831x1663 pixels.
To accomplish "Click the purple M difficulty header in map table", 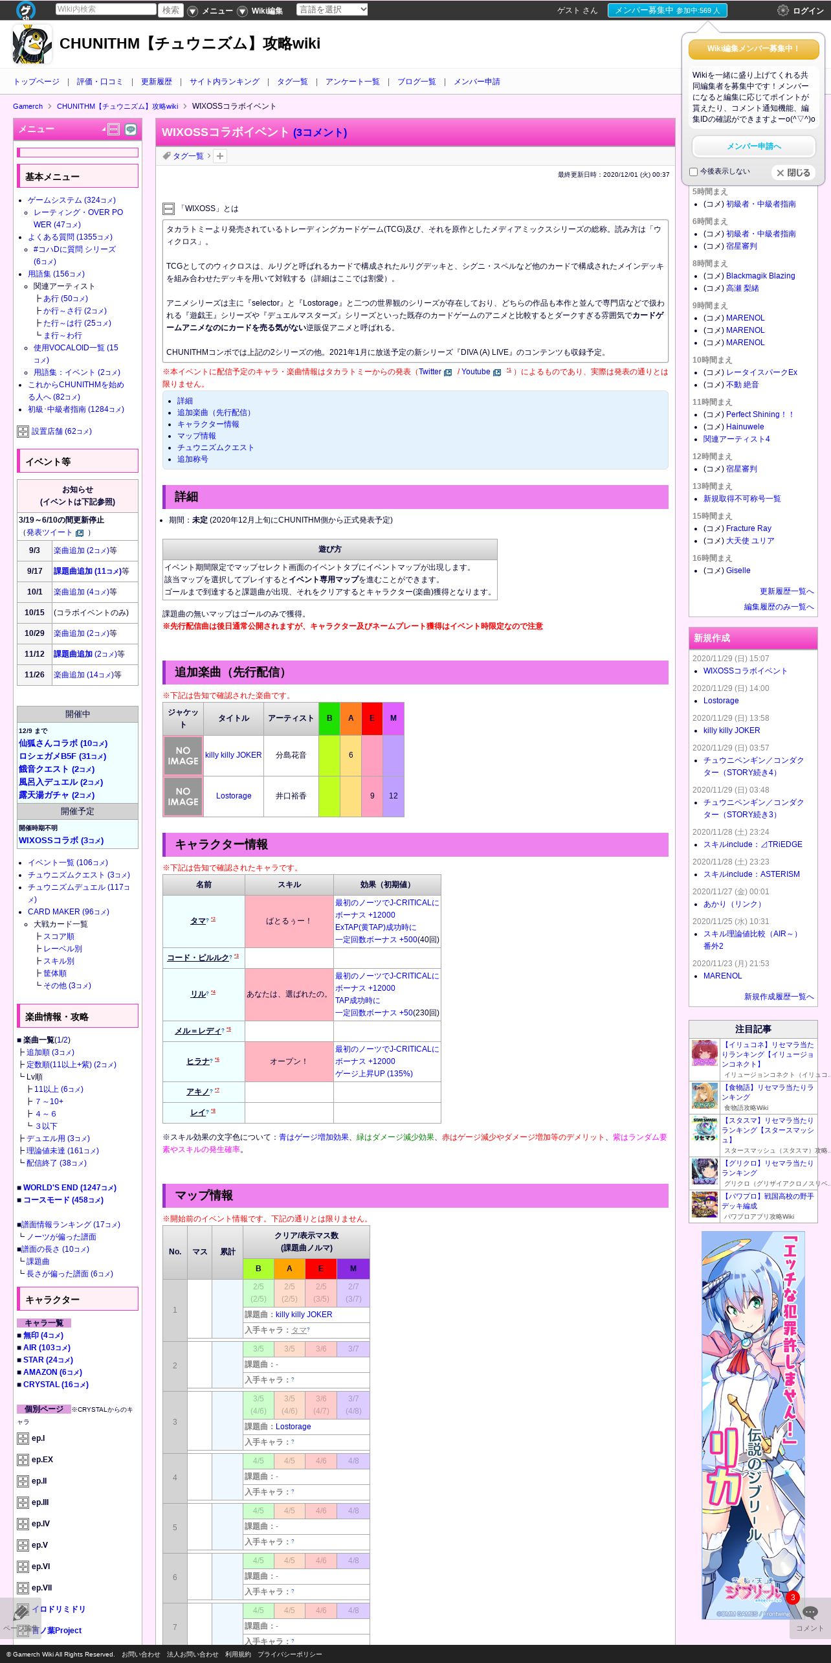I will pos(353,1269).
